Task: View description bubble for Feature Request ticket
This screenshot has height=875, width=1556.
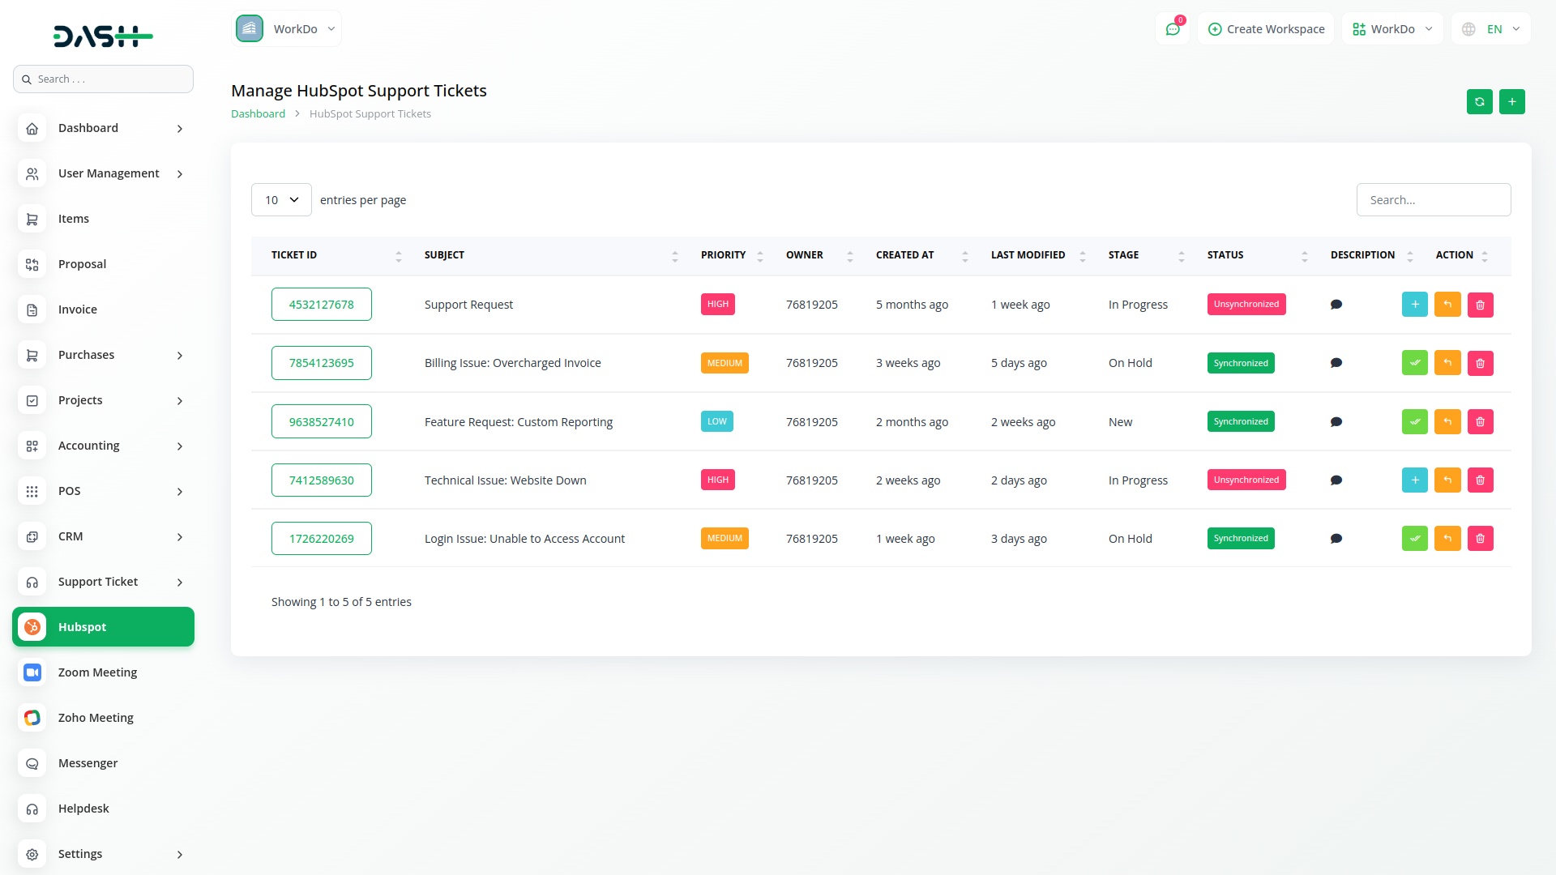Action: click(1336, 422)
